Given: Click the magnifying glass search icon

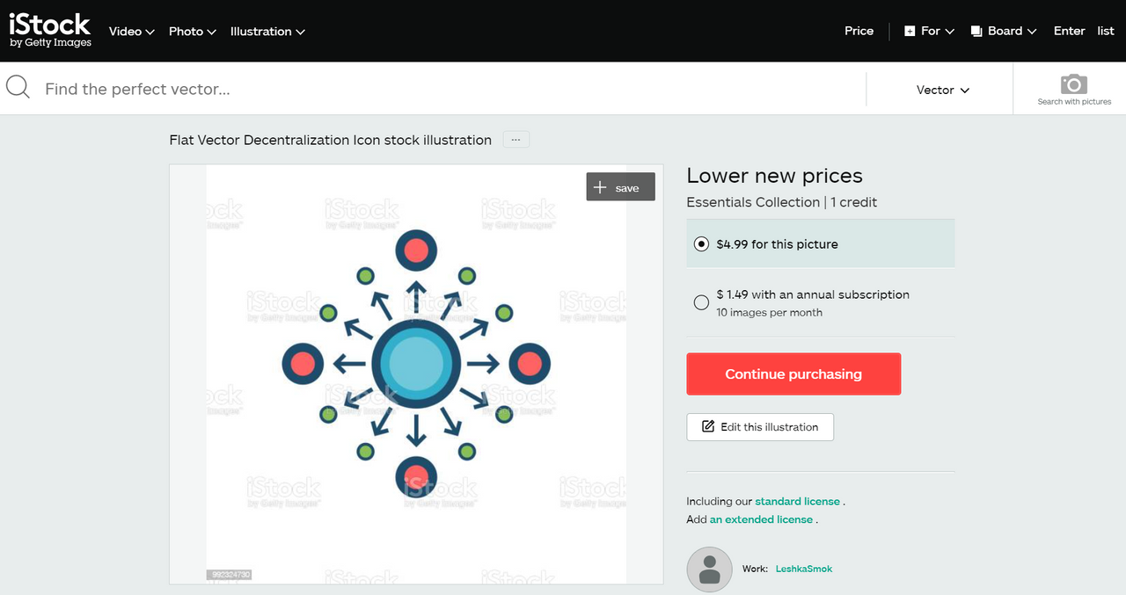Looking at the screenshot, I should tap(18, 87).
